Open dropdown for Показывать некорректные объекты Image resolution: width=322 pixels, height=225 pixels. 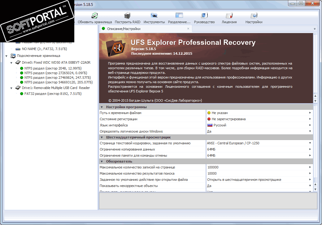(x=310, y=186)
